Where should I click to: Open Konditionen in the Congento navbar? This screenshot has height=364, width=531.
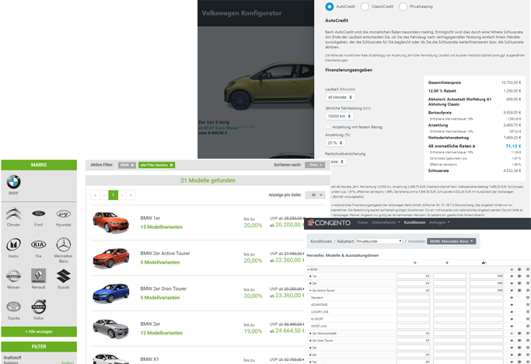click(414, 222)
